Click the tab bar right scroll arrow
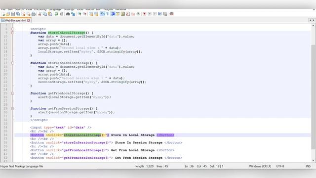Viewport: 316px width, 178px height. point(314,20)
